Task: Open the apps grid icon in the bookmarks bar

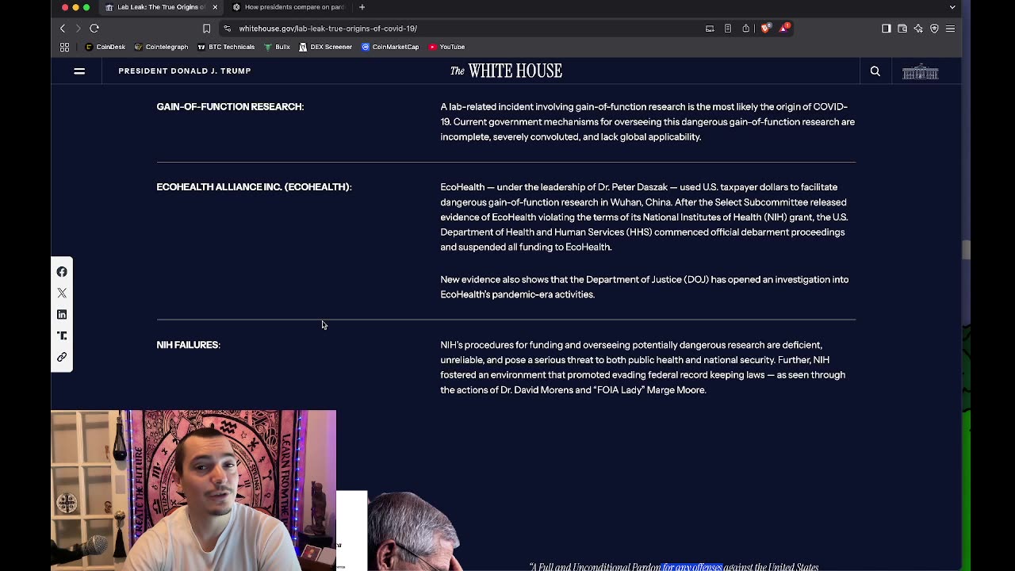Action: (x=65, y=47)
